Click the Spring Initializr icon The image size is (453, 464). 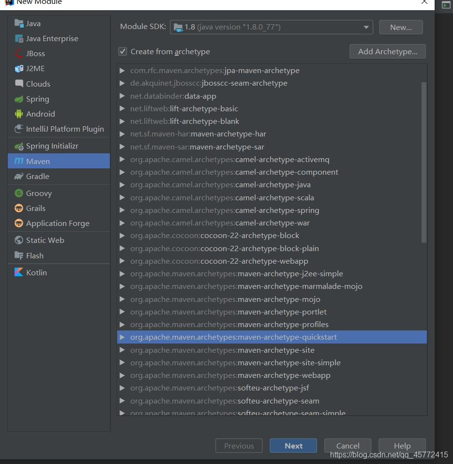(x=19, y=146)
